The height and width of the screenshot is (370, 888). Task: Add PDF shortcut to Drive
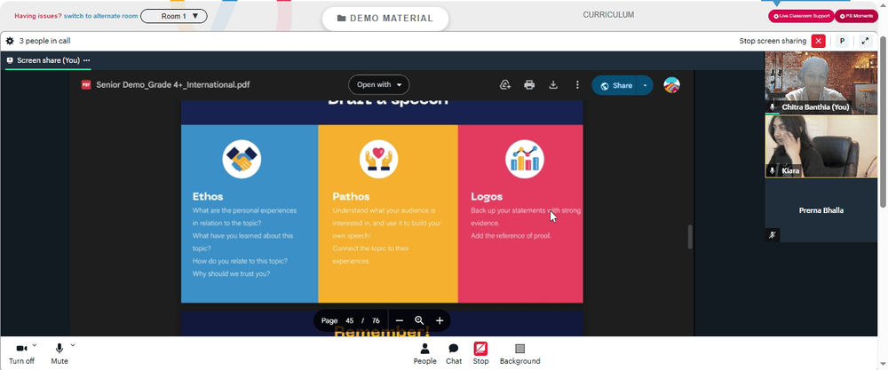click(x=505, y=85)
